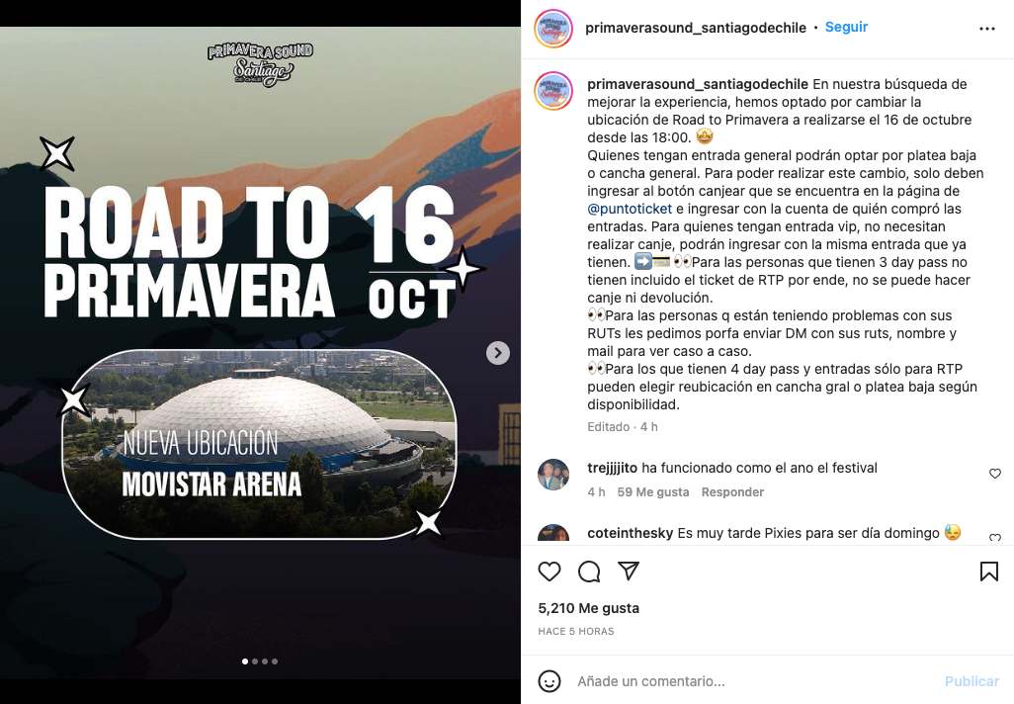
Task: View the 59 Me gusta on the comment
Action: click(653, 491)
